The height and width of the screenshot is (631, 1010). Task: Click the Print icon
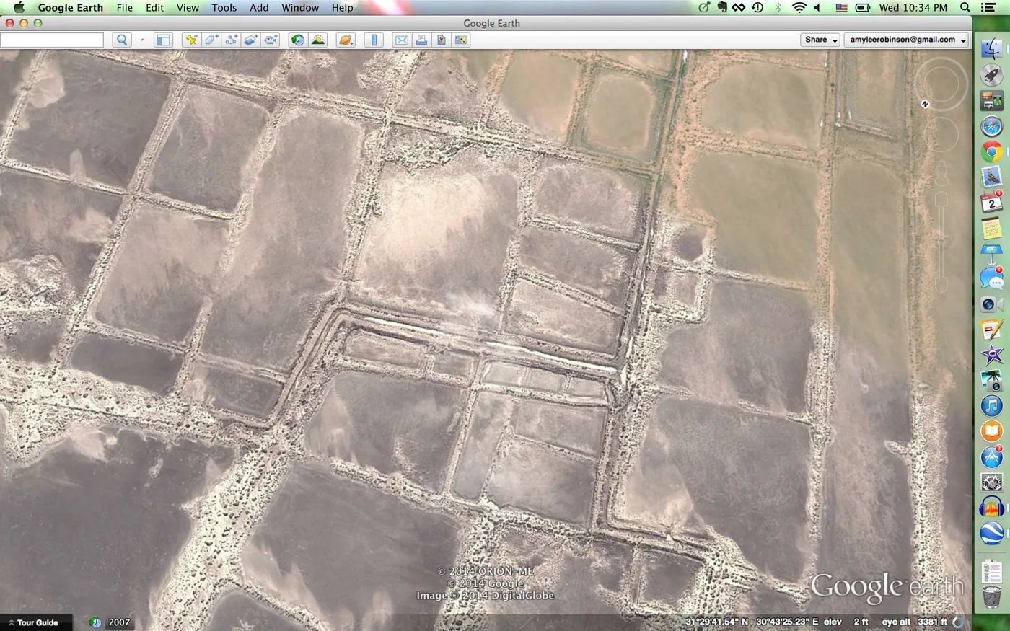point(421,40)
